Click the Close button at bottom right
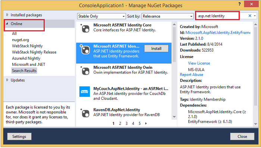Screen dimensions: 261x148 [242, 136]
